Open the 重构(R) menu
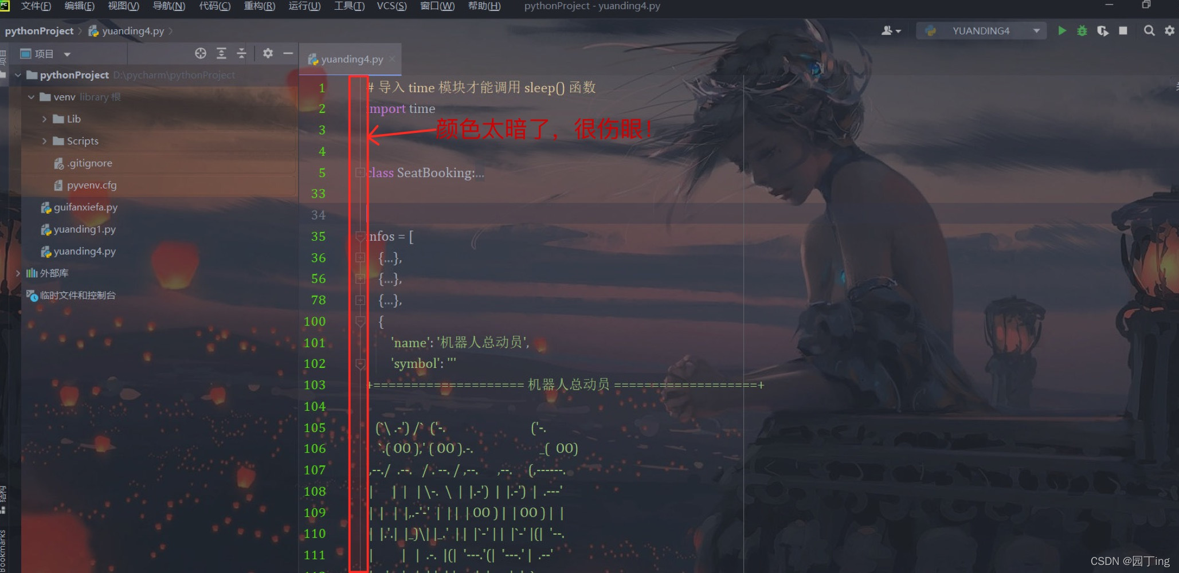 click(259, 6)
